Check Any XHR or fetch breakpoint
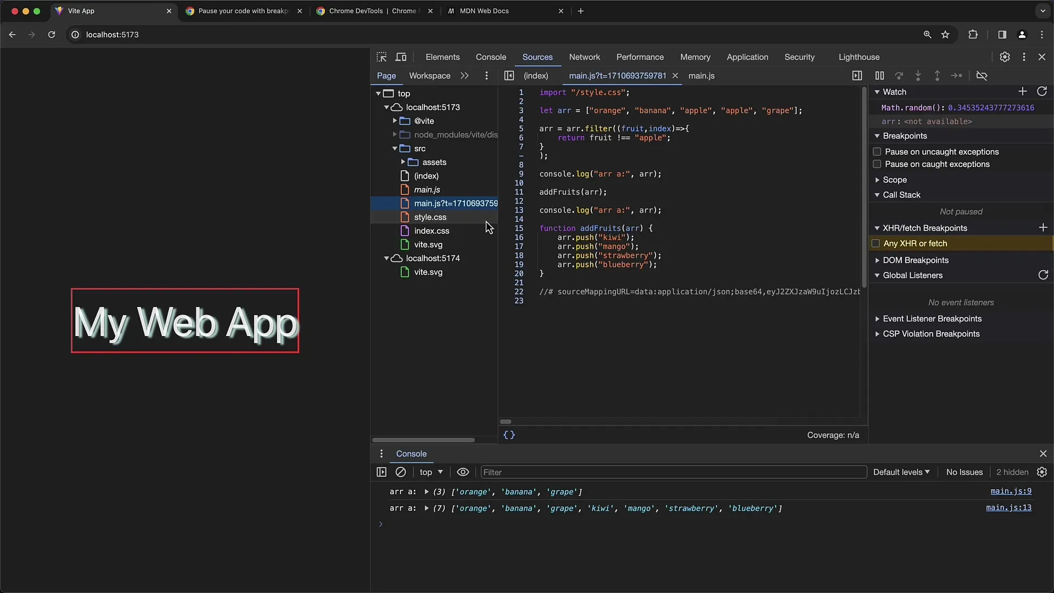Screen dimensions: 1054x593 click(x=876, y=243)
